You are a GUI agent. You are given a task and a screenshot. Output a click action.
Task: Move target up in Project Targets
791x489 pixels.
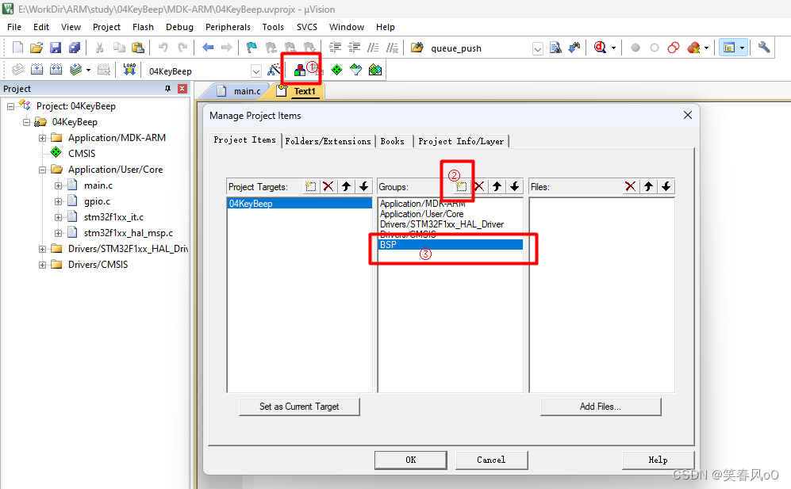tap(346, 186)
